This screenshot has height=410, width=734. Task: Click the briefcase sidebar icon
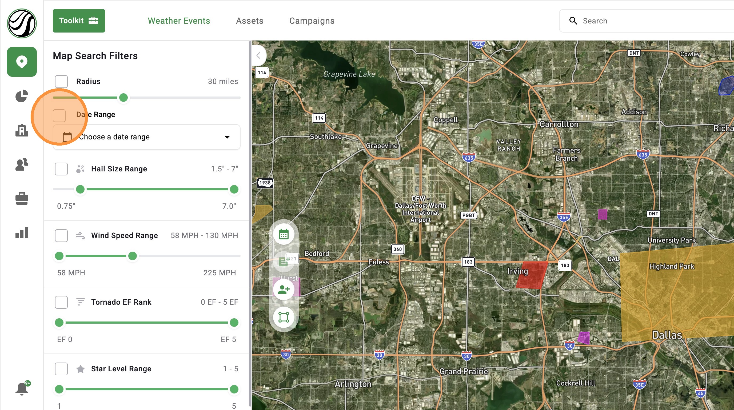tap(22, 198)
